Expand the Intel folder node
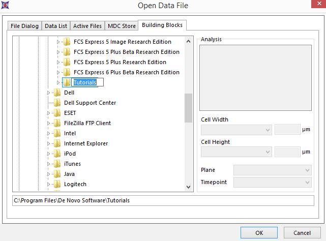This screenshot has width=326, height=241. [x=49, y=133]
